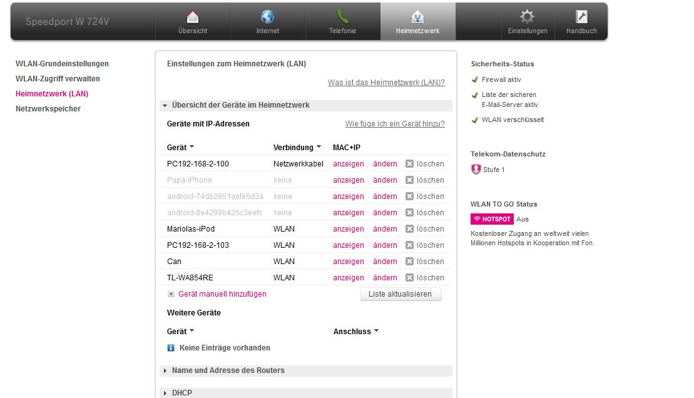Open WLAN-Grundeinstellungen in sidebar
694x398 pixels.
(x=62, y=64)
